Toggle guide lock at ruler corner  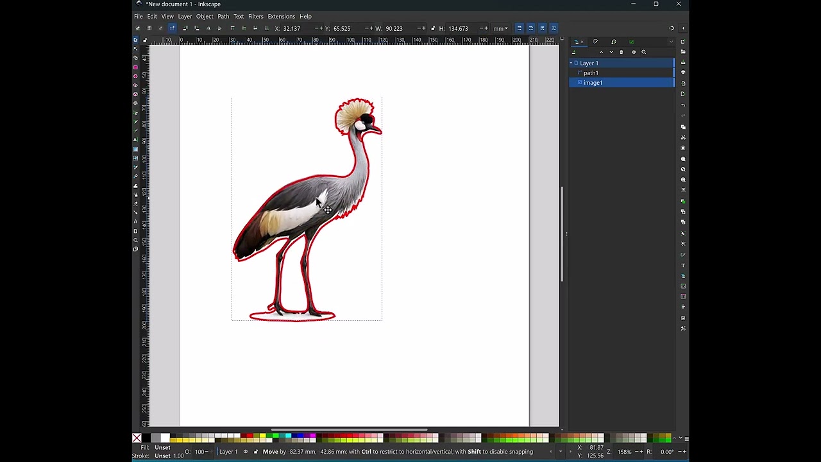pyautogui.click(x=145, y=40)
